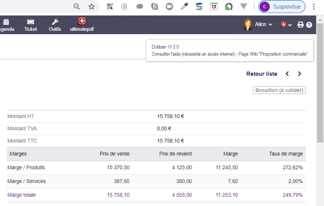Open the Ticket module
This screenshot has width=324, height=206.
(30, 25)
